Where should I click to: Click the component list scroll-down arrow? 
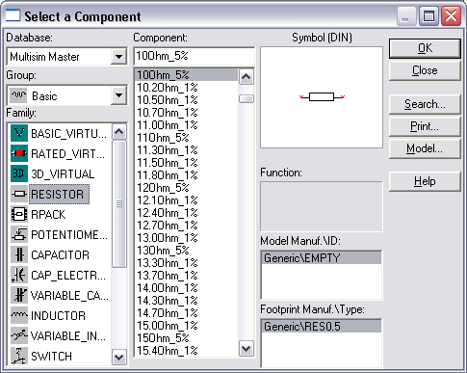click(246, 349)
